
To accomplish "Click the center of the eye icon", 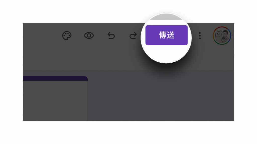I will pyautogui.click(x=89, y=36).
